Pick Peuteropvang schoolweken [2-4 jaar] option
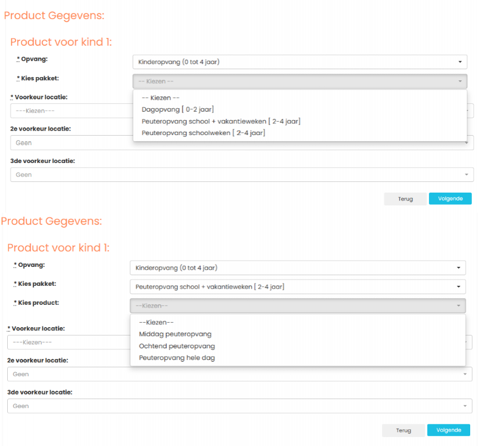Screen dimensions: 478x446 pyautogui.click(x=204, y=133)
